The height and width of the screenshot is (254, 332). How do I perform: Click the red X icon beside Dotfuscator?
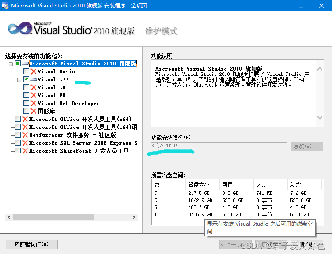coord(25,135)
